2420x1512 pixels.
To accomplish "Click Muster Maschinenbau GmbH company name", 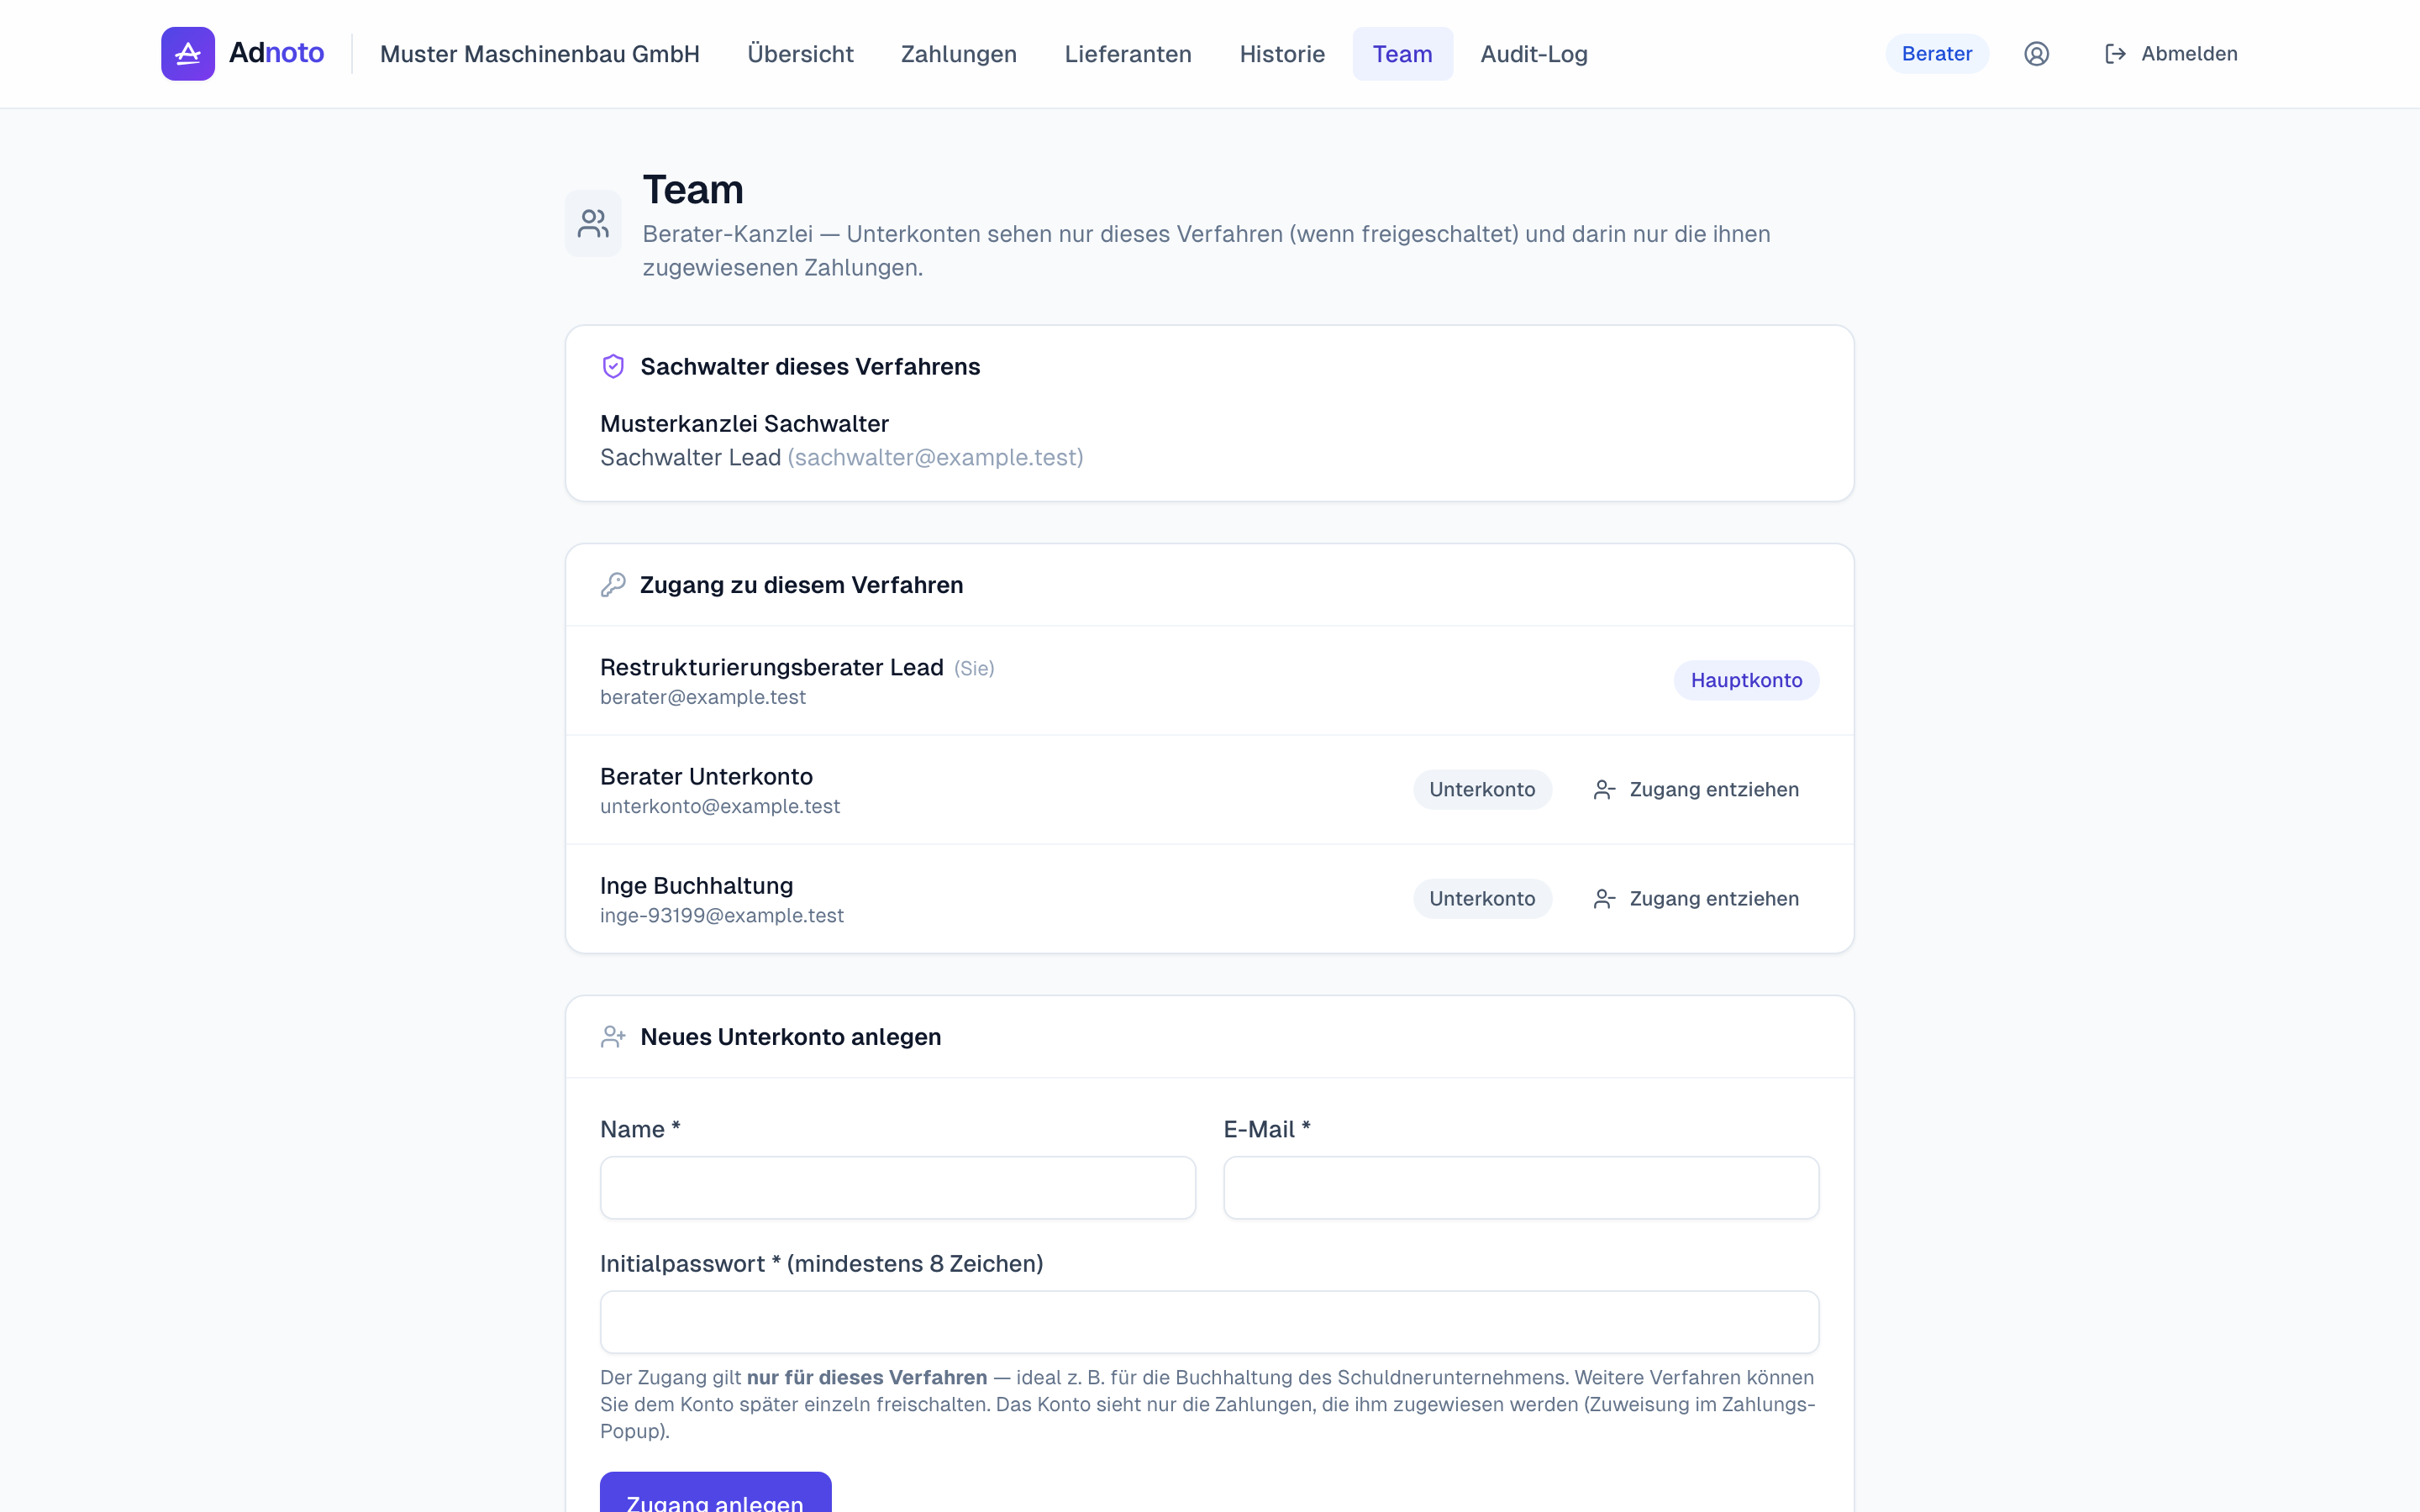I will pos(540,54).
